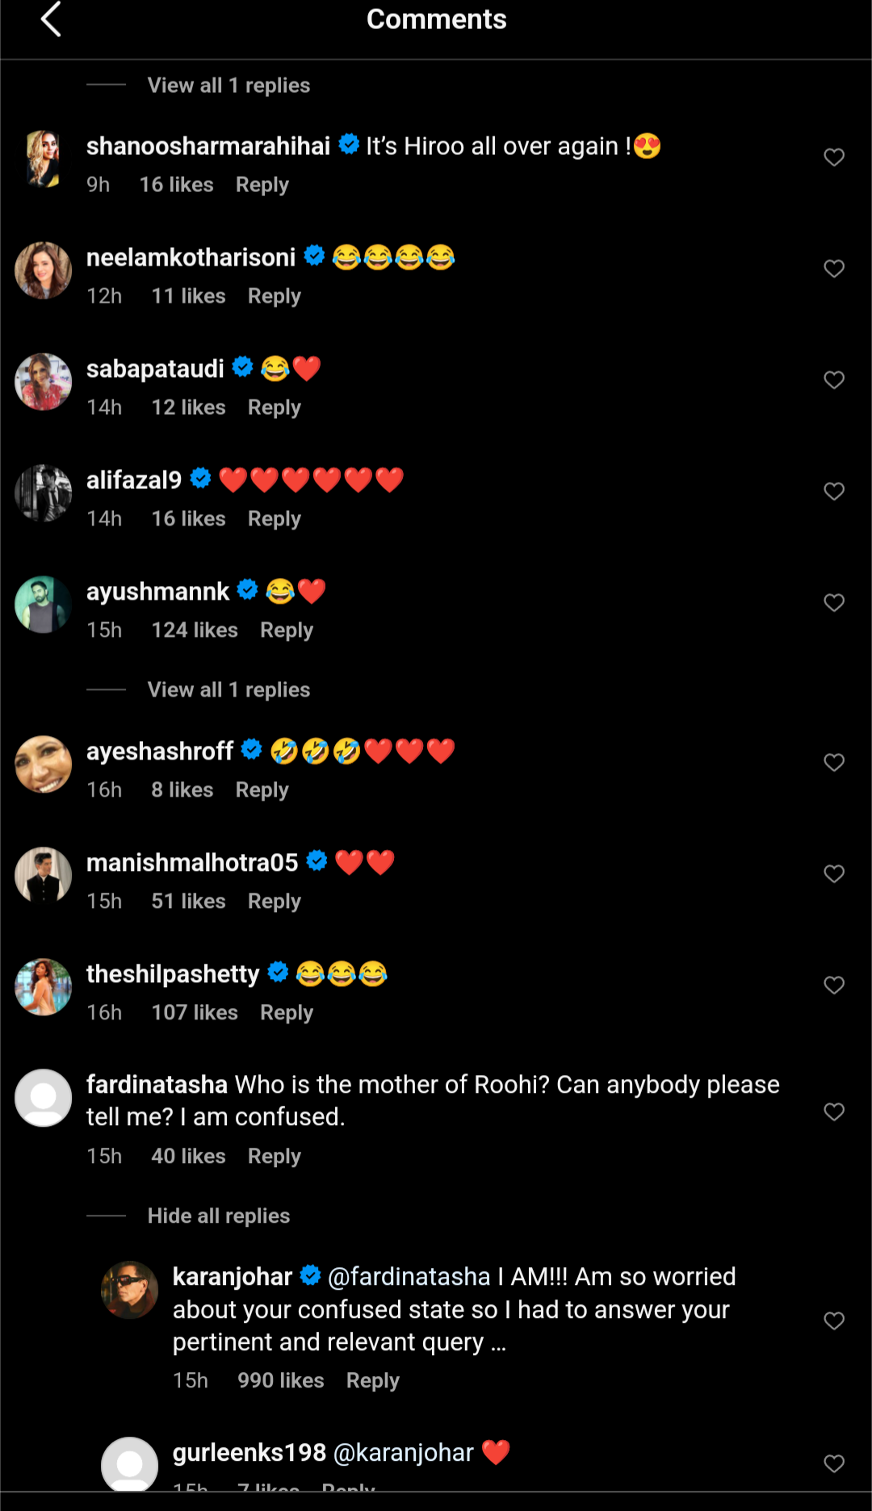Tap the back arrow in Comments header

pos(51,19)
